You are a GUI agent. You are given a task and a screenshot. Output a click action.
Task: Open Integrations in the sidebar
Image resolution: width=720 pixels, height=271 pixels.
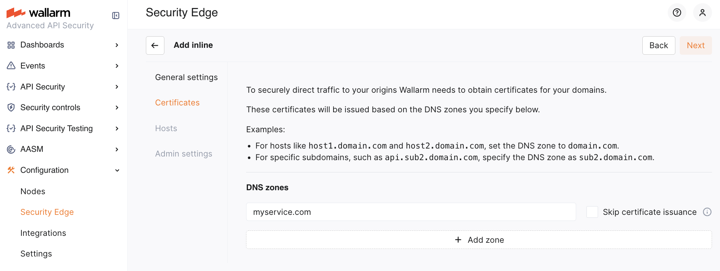pos(43,233)
